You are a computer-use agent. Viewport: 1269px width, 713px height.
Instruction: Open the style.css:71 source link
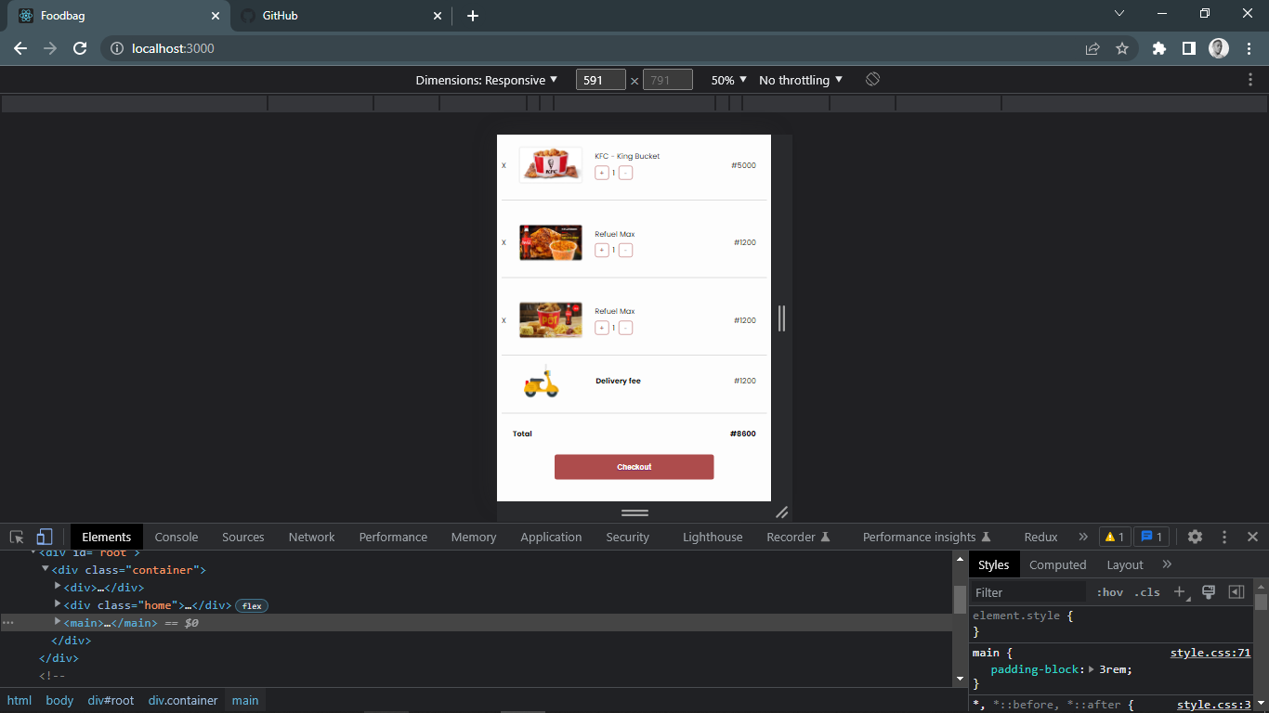pos(1210,653)
